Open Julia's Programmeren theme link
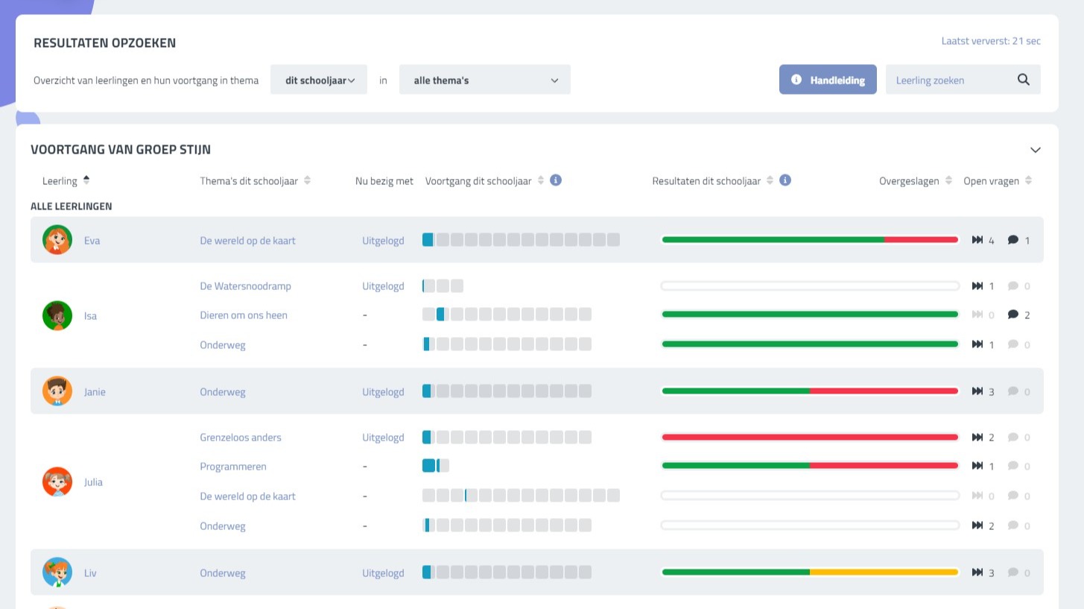Image resolution: width=1084 pixels, height=609 pixels. coord(232,467)
